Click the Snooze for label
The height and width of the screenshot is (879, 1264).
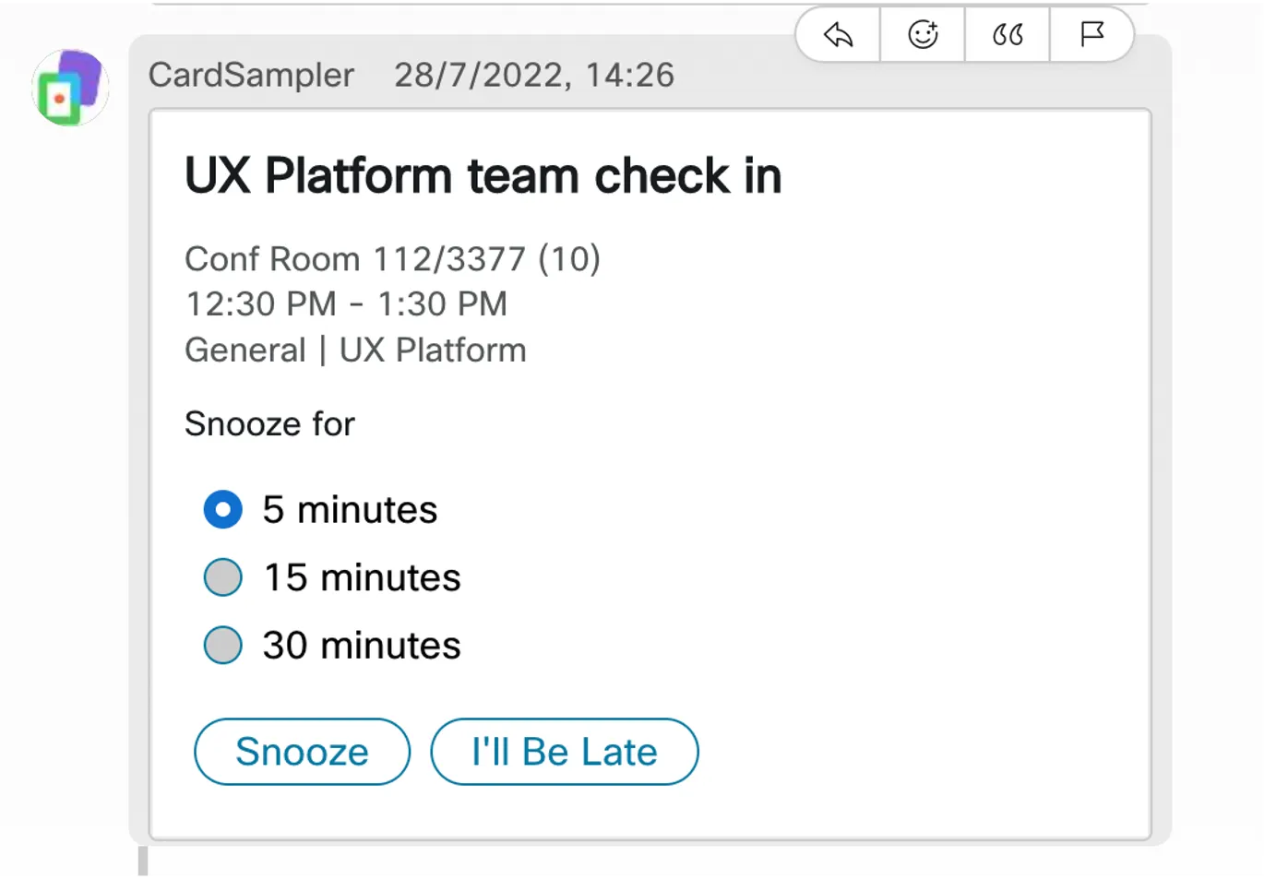click(x=269, y=424)
